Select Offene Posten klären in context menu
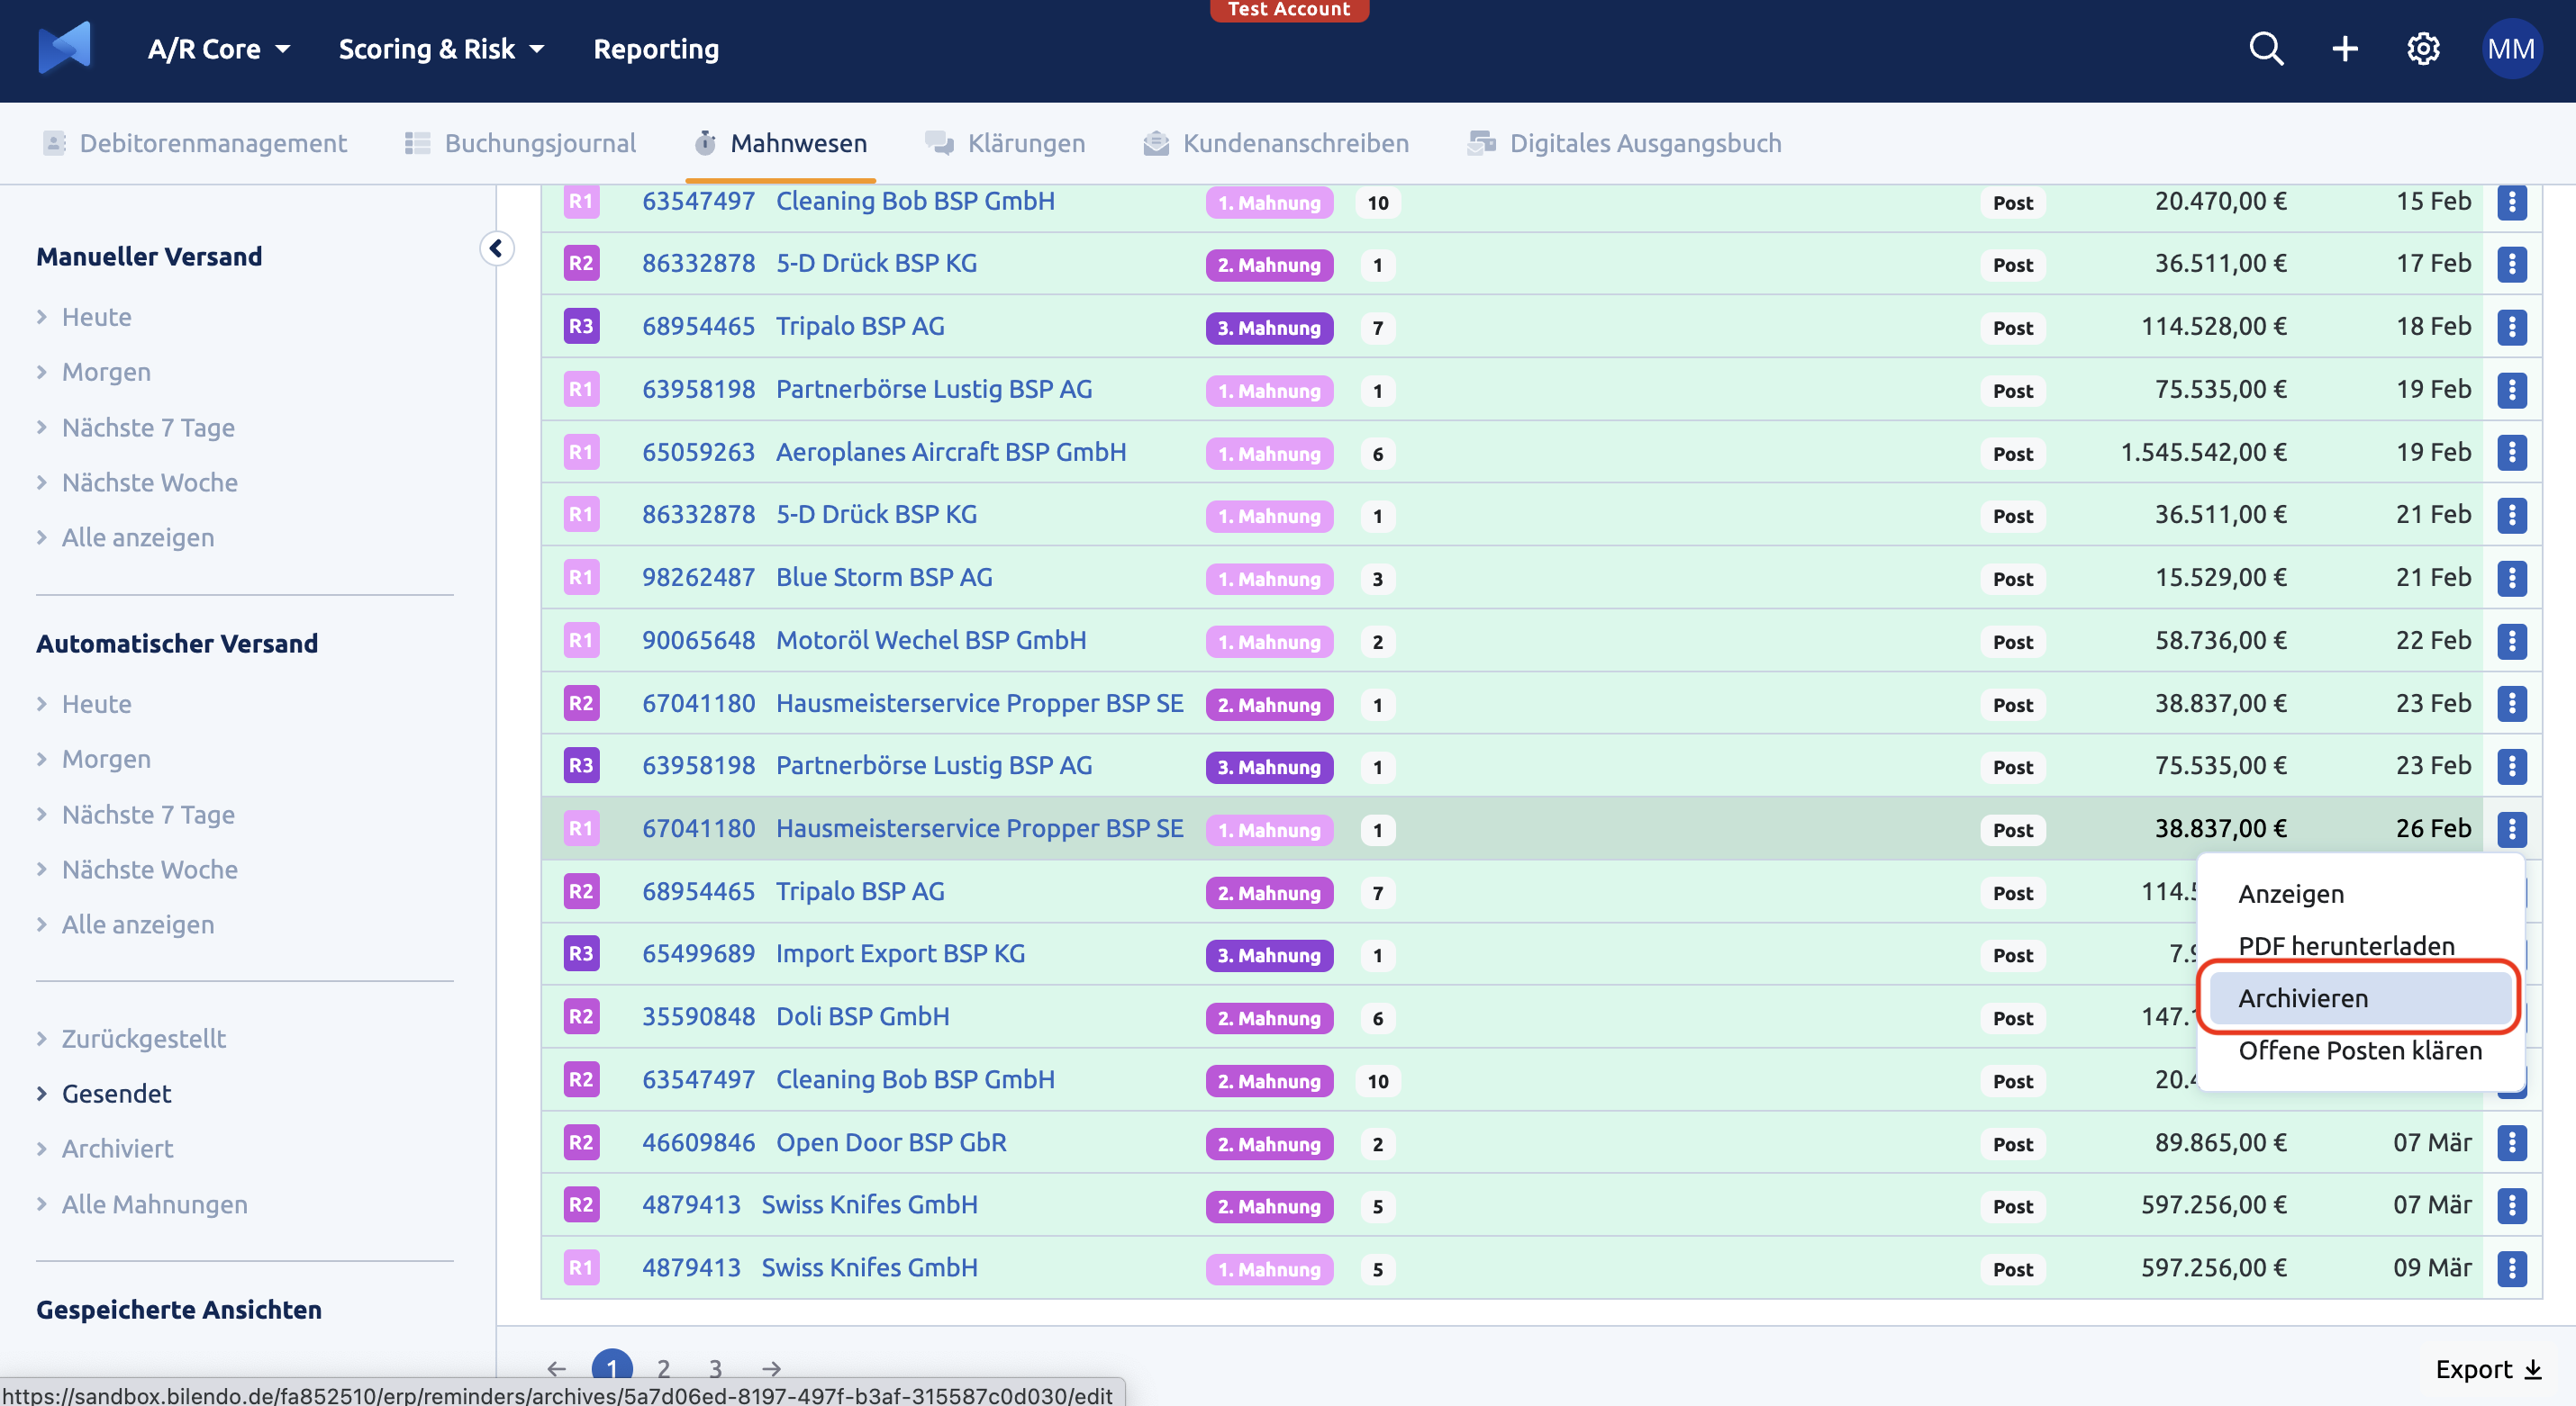Screen dimensions: 2576x1406 click(2360, 1050)
